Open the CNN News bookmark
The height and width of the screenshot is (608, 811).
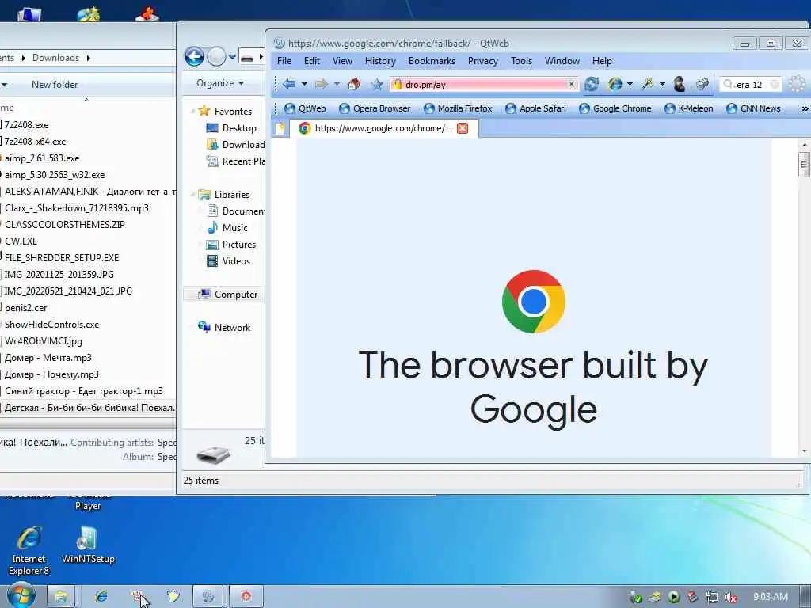[754, 108]
